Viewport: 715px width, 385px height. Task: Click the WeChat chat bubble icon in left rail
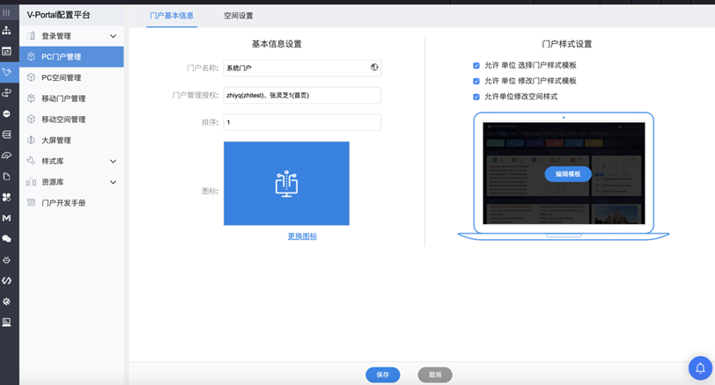[7, 238]
